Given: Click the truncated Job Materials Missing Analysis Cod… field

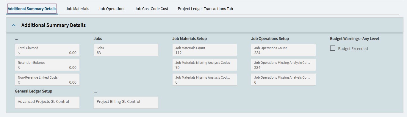Looking at the screenshot, I should [205, 80].
